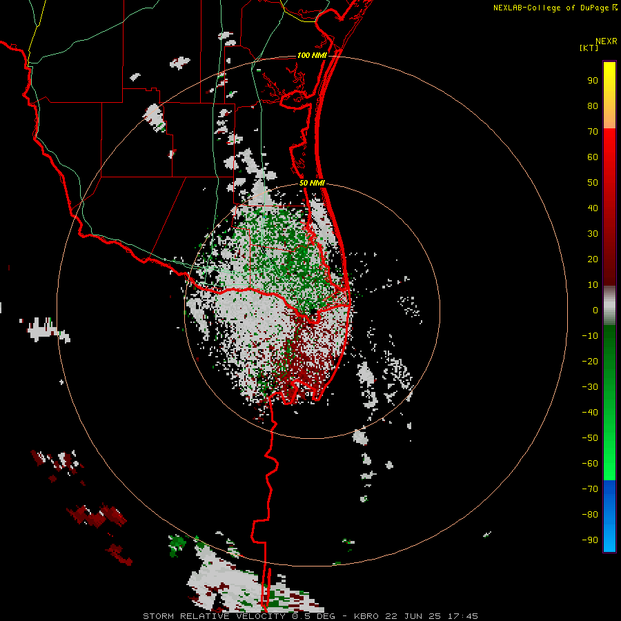Image resolution: width=621 pixels, height=621 pixels.
Task: Click the 20 value on the velocity scale
Action: [x=593, y=259]
